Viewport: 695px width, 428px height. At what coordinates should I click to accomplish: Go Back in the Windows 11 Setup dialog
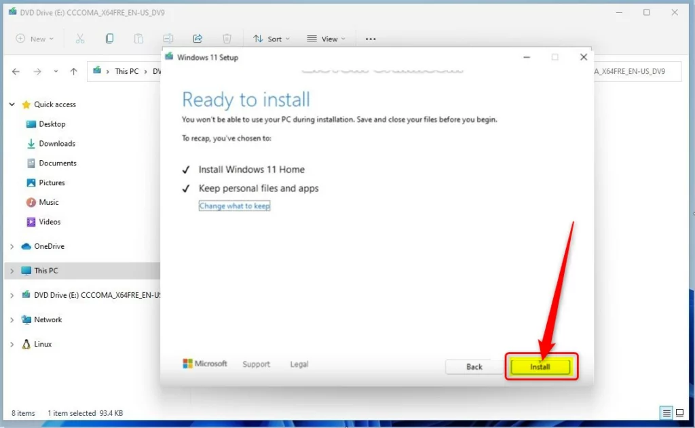point(474,367)
